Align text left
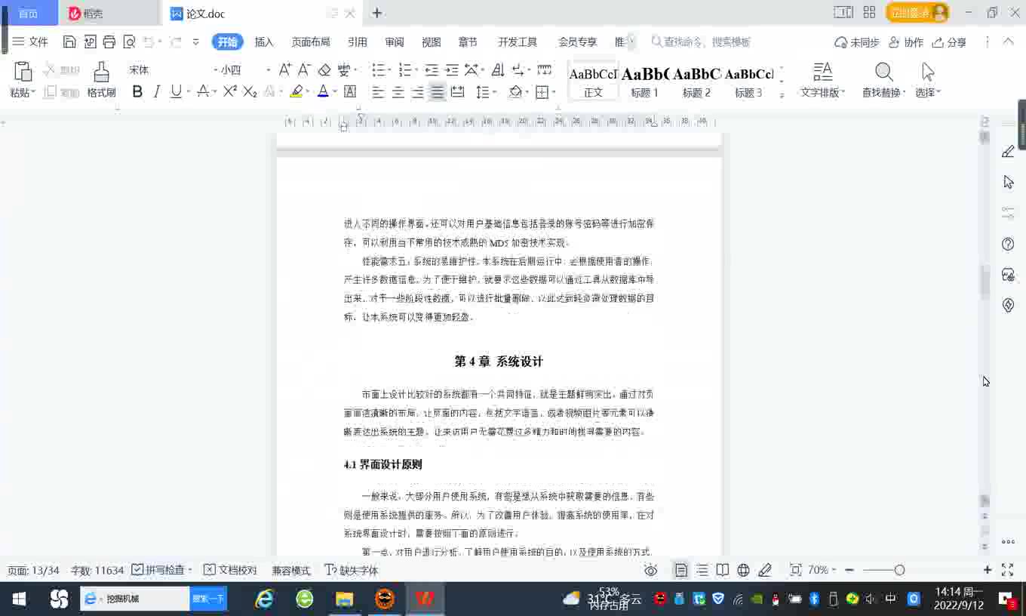1026x616 pixels. (378, 92)
